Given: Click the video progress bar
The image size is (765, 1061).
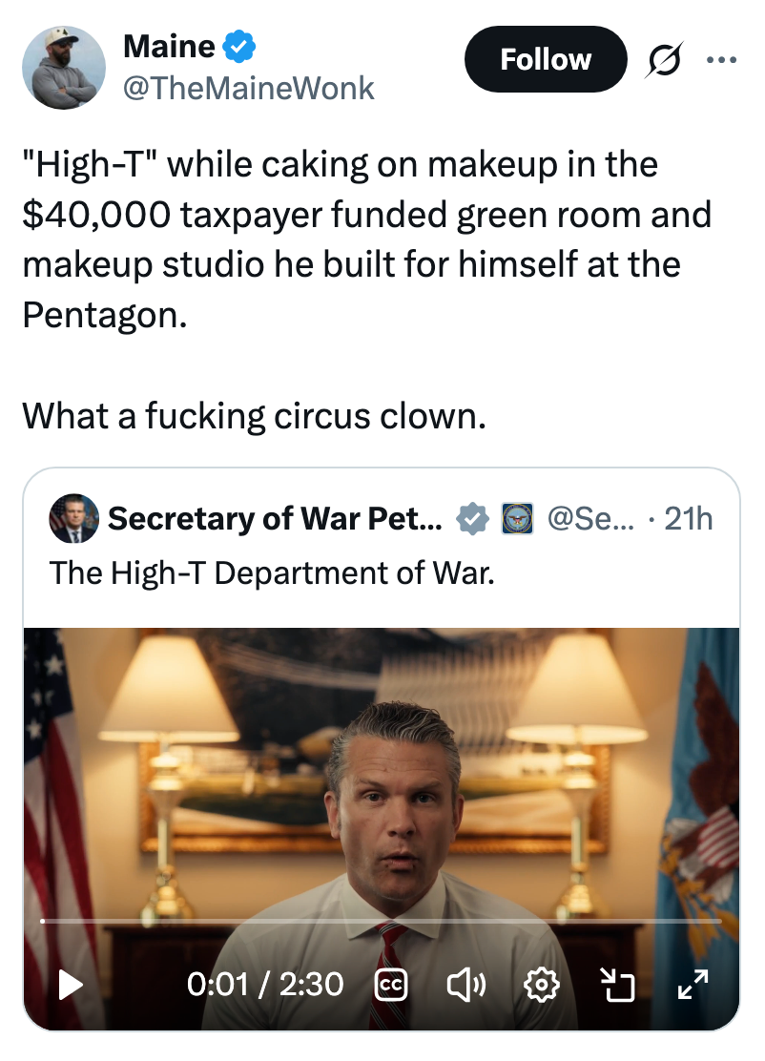Looking at the screenshot, I should (x=381, y=921).
